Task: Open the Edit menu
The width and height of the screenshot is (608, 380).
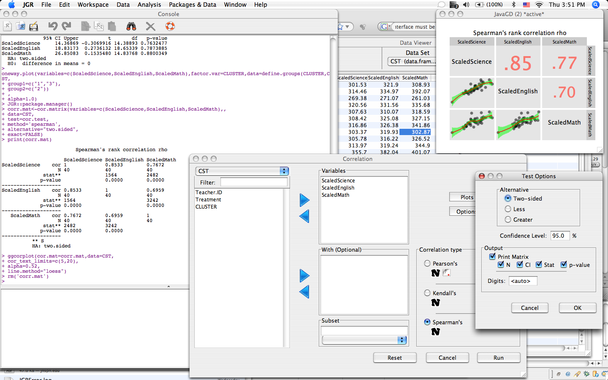Action: click(65, 5)
